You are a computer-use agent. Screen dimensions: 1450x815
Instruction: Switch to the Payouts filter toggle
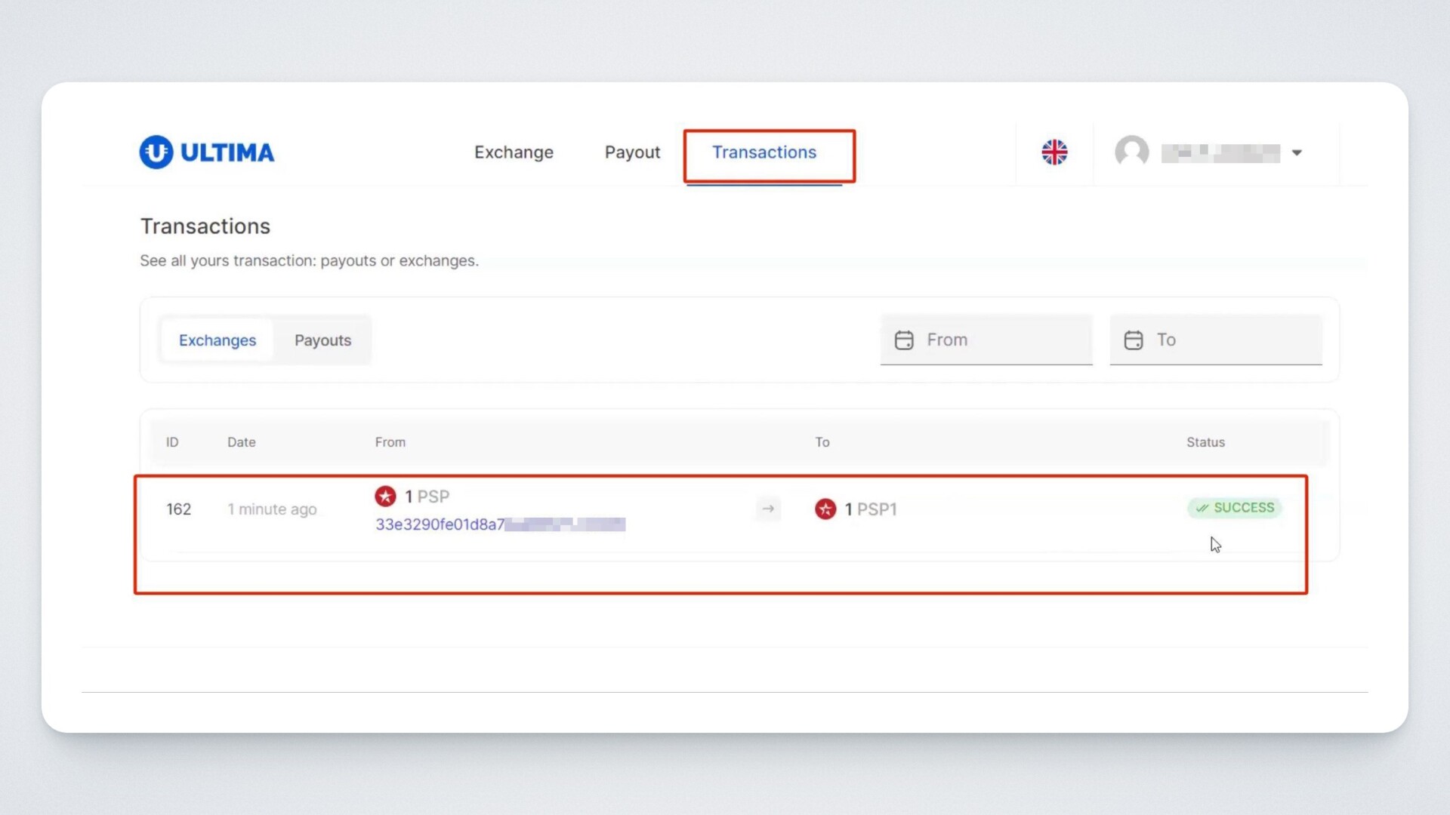(322, 340)
